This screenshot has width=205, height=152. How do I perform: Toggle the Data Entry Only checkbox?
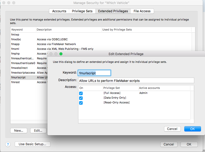81,98
